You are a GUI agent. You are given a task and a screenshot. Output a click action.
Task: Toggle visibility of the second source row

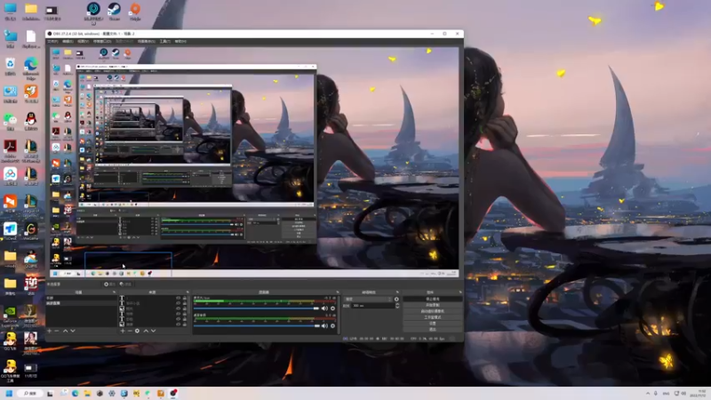click(x=179, y=303)
